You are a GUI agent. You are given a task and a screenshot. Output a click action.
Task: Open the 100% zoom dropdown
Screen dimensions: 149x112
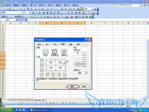tap(92, 9)
